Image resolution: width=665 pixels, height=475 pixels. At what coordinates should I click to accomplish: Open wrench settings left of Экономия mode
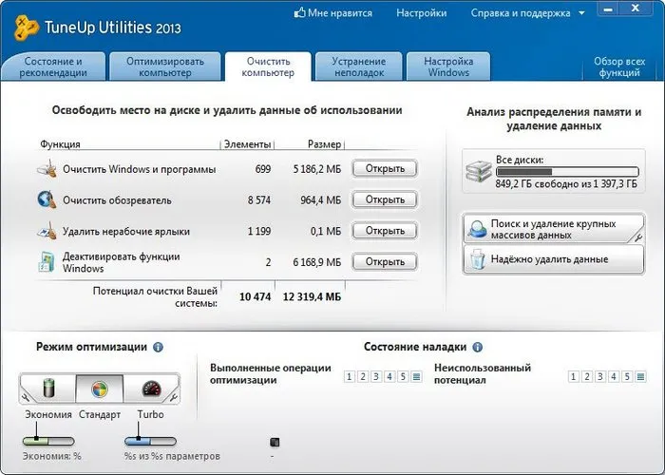point(25,398)
